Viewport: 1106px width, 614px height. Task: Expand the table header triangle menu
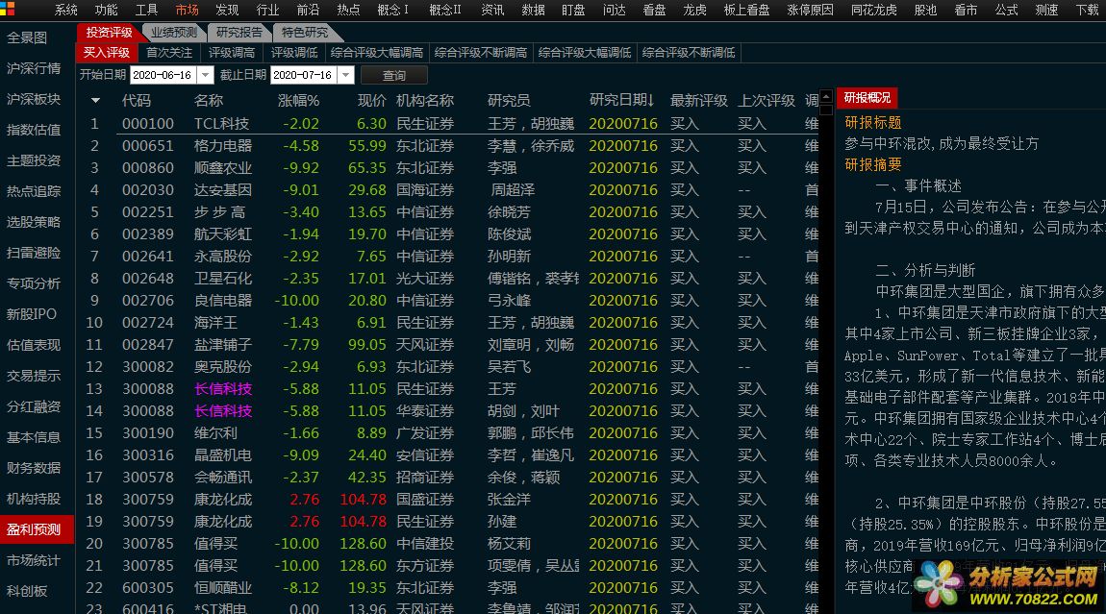click(95, 101)
